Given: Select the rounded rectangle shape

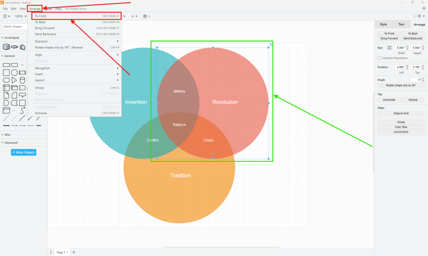Looking at the screenshot, I should [x=15, y=65].
